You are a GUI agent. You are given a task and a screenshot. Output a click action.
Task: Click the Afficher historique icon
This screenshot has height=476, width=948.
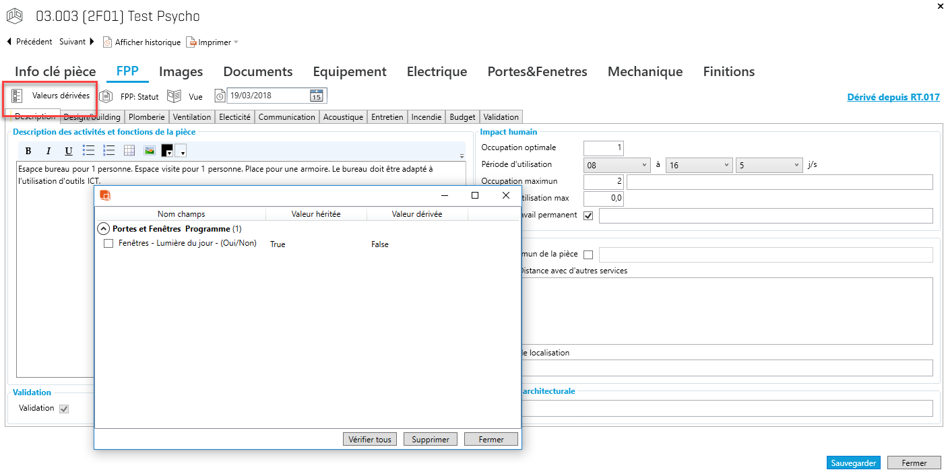pos(107,42)
